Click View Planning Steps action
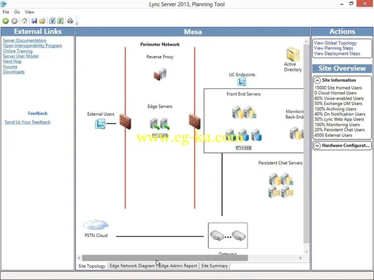Image resolution: width=374 pixels, height=280 pixels. pos(333,48)
